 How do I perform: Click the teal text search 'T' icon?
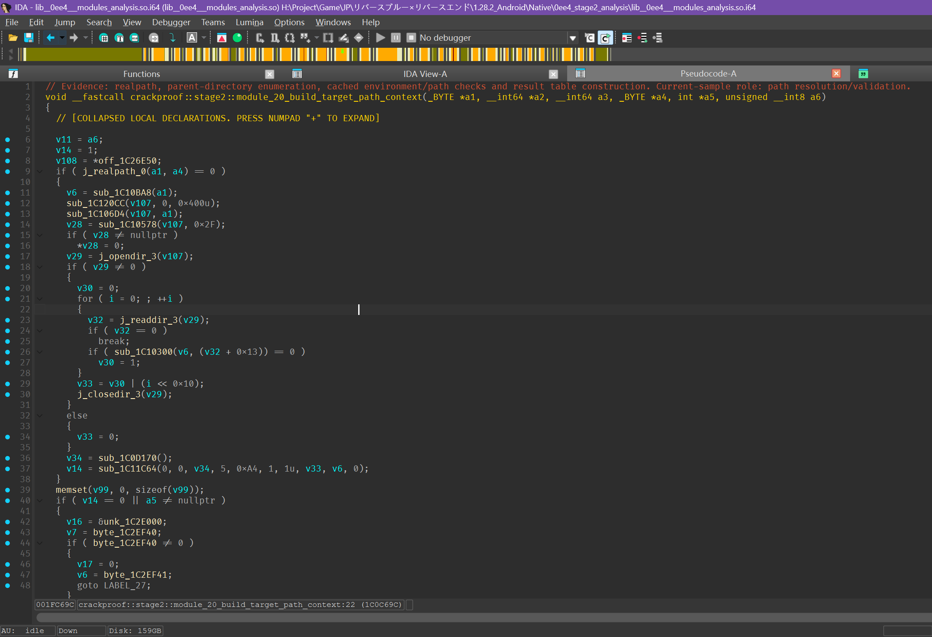tap(119, 38)
